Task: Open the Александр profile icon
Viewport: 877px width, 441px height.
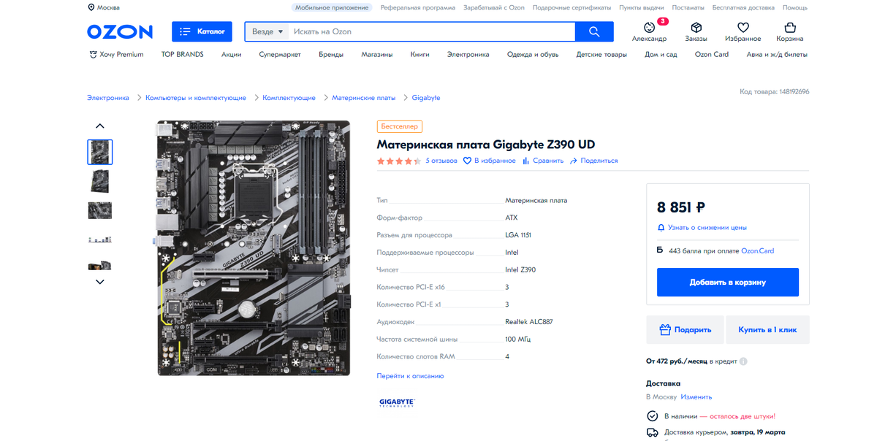Action: (649, 27)
